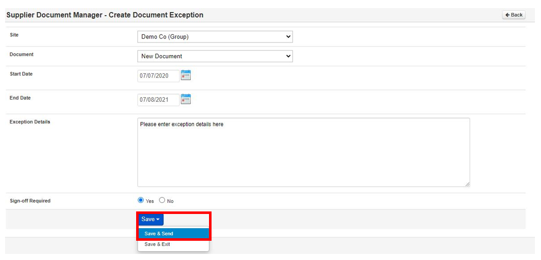
Task: Open the Start Date calendar picker
Action: [186, 75]
